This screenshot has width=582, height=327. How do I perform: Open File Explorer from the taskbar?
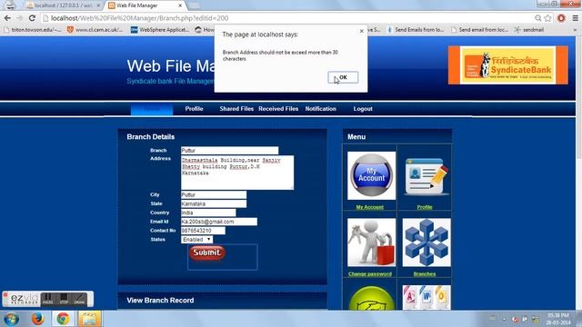click(x=89, y=319)
